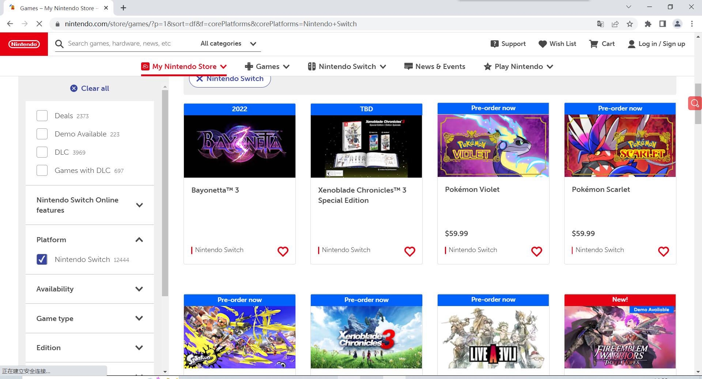This screenshot has height=379, width=702.
Task: Uncheck the Nintendo Switch platform filter
Action: tap(42, 259)
